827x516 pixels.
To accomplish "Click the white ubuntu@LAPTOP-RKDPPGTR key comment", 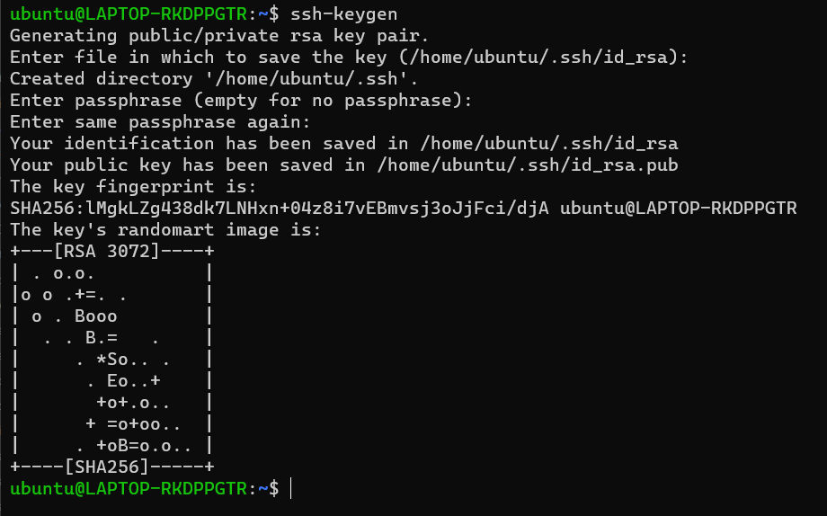I will 679,209.
